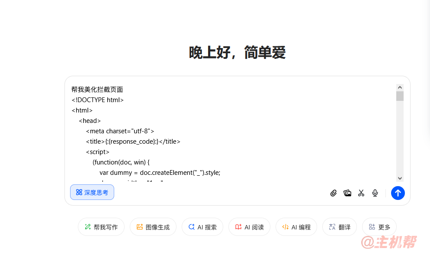430x264 pixels.
Task: Toggle the 深度思考 deep thinking option
Action: tap(92, 193)
